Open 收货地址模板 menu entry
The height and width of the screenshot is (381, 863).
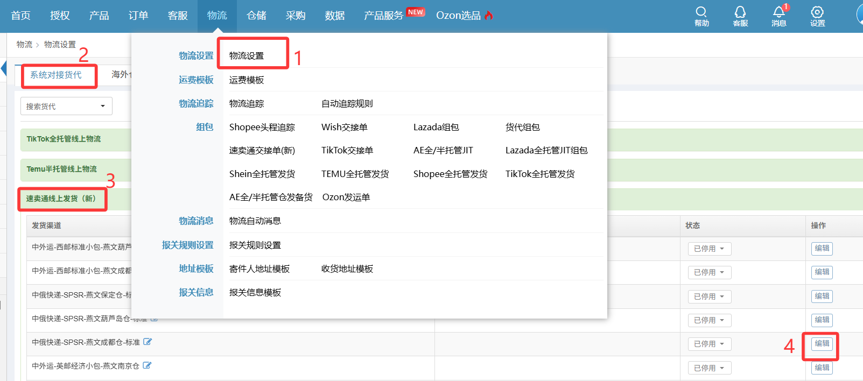click(347, 269)
